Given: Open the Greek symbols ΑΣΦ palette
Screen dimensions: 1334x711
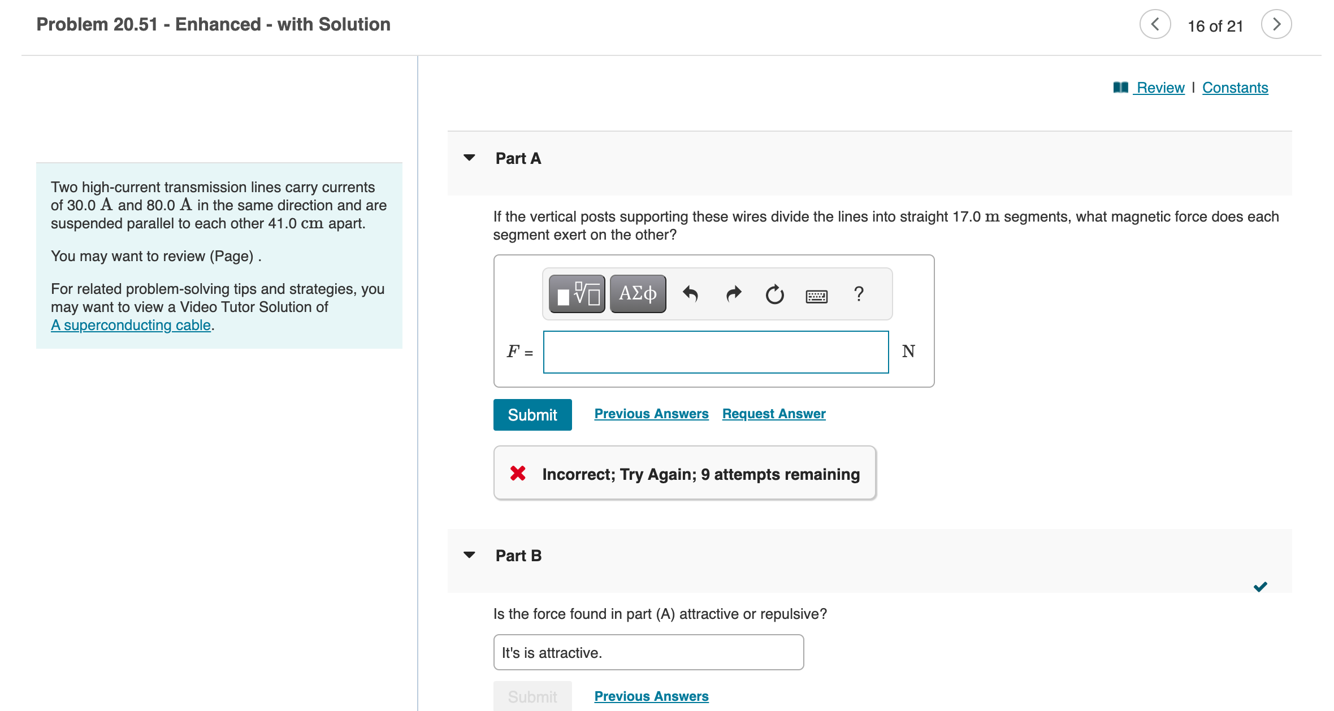Looking at the screenshot, I should [x=638, y=294].
